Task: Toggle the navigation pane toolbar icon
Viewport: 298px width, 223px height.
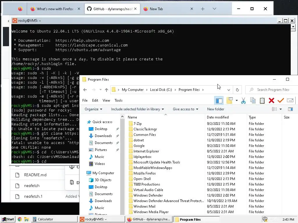Action: coord(219,100)
